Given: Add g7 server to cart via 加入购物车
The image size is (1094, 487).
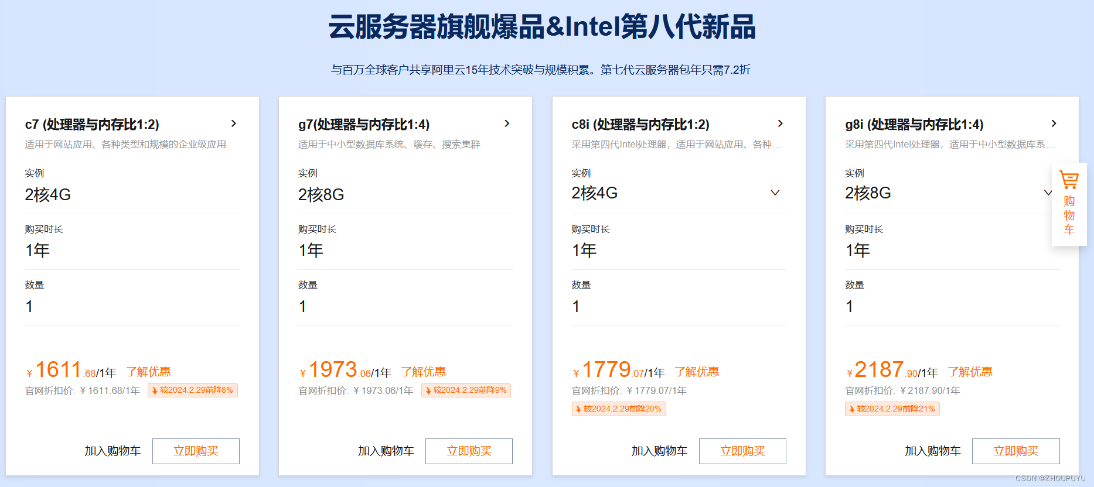Looking at the screenshot, I should [x=386, y=451].
